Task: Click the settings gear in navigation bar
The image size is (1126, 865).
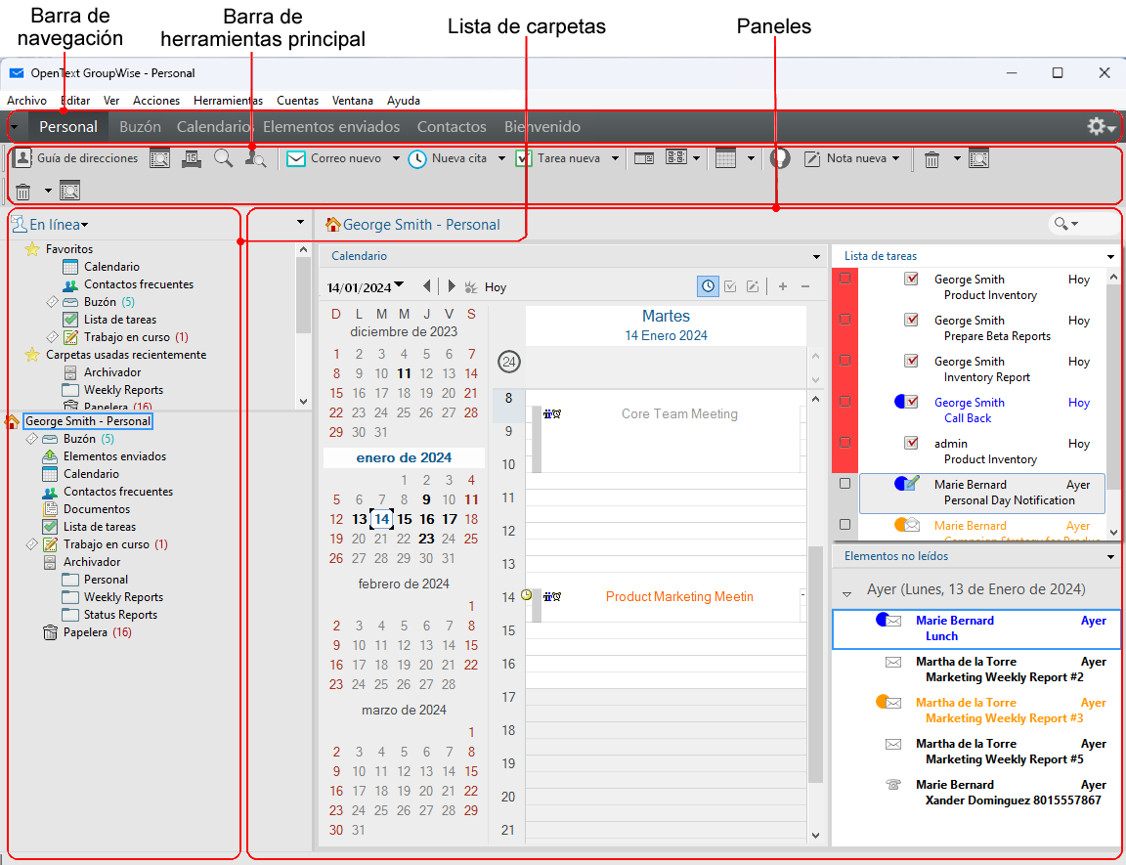Action: point(1096,126)
